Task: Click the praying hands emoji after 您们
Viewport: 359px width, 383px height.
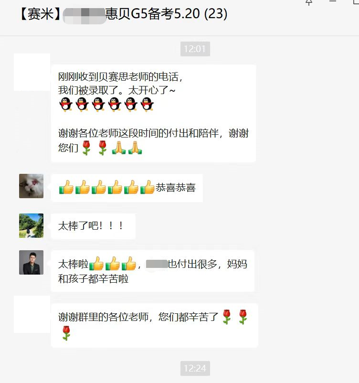Action: tap(127, 148)
